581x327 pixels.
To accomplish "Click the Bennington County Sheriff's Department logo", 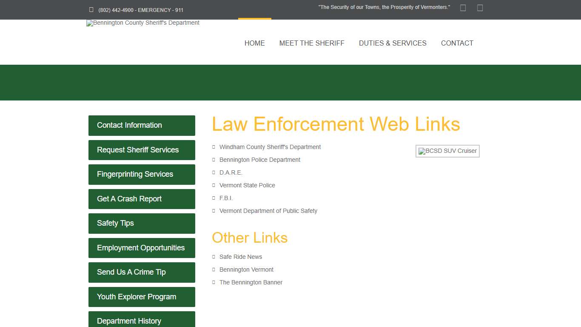I will click(142, 23).
